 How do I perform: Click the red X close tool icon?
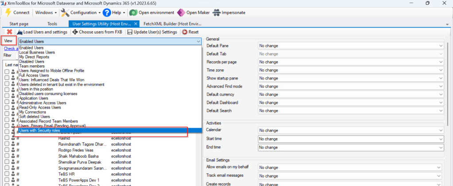click(9, 32)
